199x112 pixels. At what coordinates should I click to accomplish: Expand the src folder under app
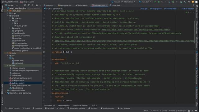coord(12,23)
